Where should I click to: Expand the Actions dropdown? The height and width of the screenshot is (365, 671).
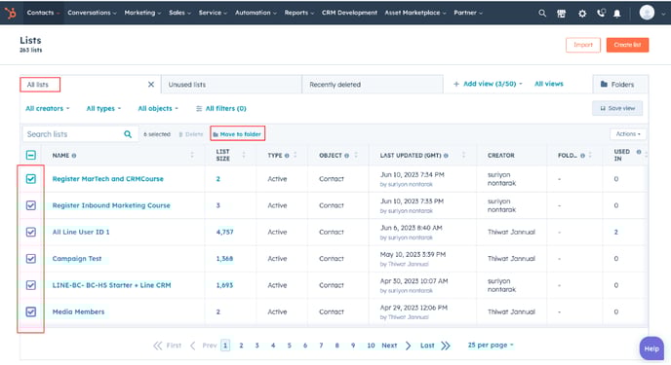click(628, 134)
